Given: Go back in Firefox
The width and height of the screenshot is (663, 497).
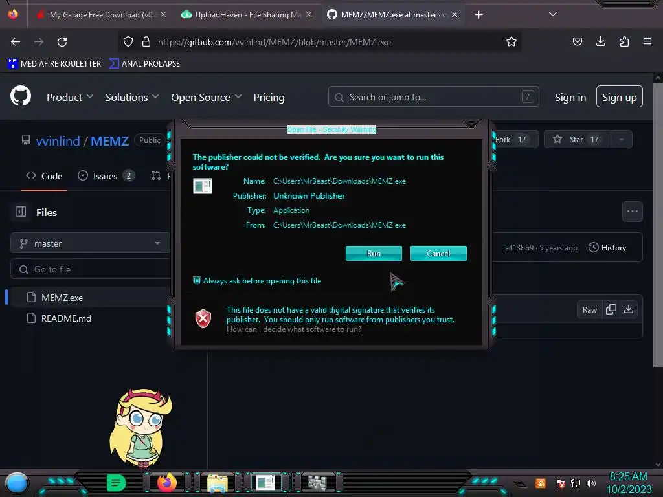Looking at the screenshot, I should [x=16, y=42].
